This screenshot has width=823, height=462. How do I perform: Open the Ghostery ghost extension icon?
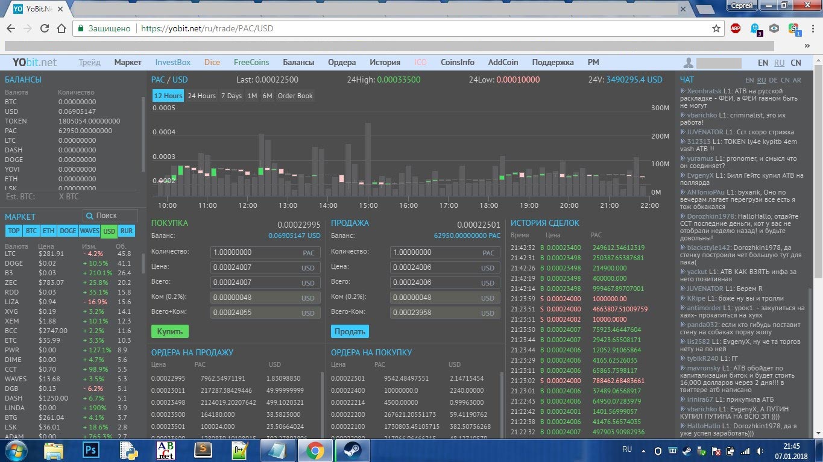(755, 28)
